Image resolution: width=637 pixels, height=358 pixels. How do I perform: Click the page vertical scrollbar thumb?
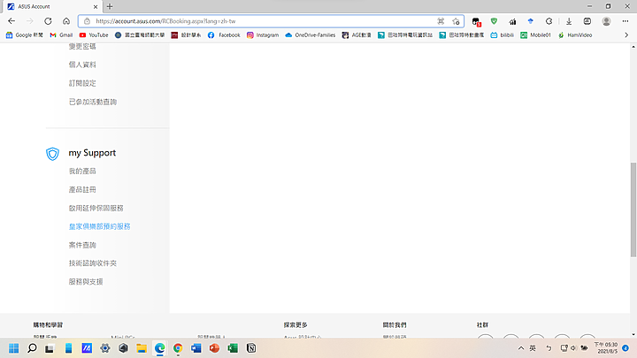[x=633, y=209]
